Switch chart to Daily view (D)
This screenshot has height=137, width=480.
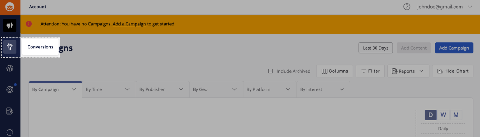pos(430,115)
